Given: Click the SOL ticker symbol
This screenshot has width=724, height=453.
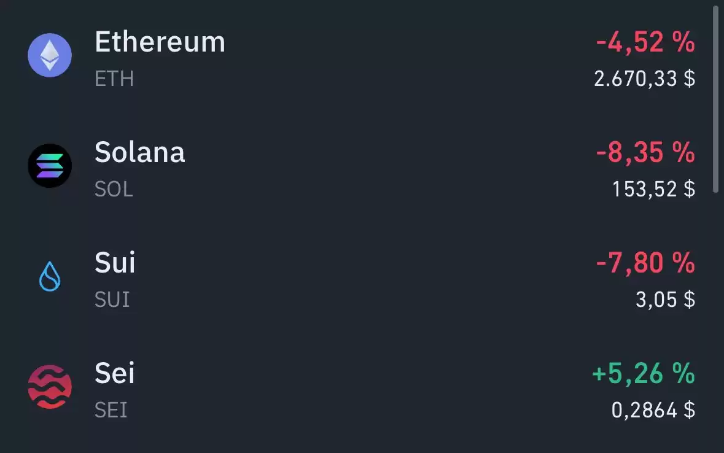Looking at the screenshot, I should (114, 189).
